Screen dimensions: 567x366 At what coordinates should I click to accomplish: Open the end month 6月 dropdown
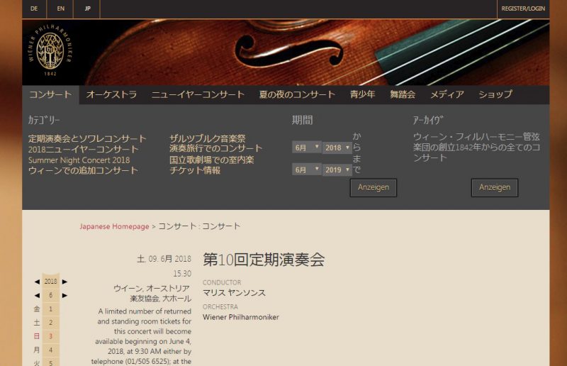pos(307,170)
